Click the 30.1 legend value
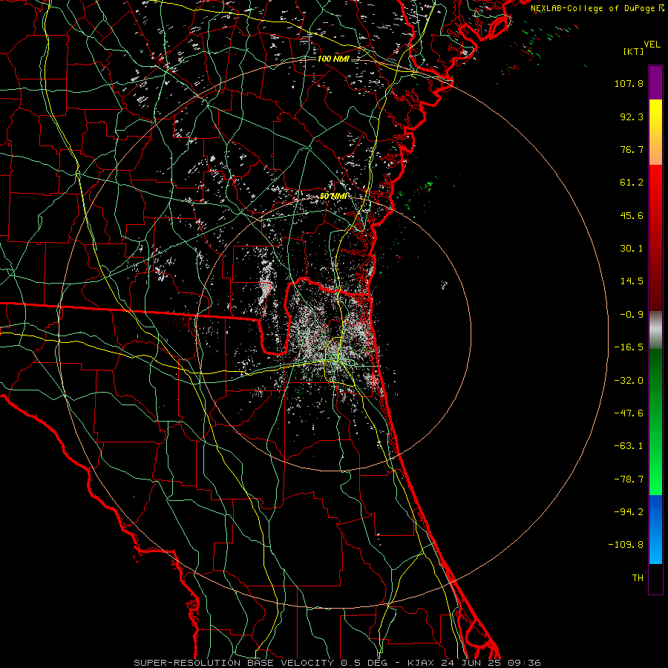This screenshot has height=668, width=668. pyautogui.click(x=632, y=249)
